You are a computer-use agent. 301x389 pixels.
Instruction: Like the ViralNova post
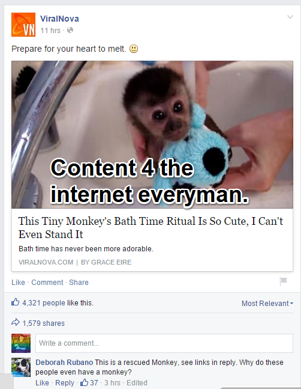[19, 283]
